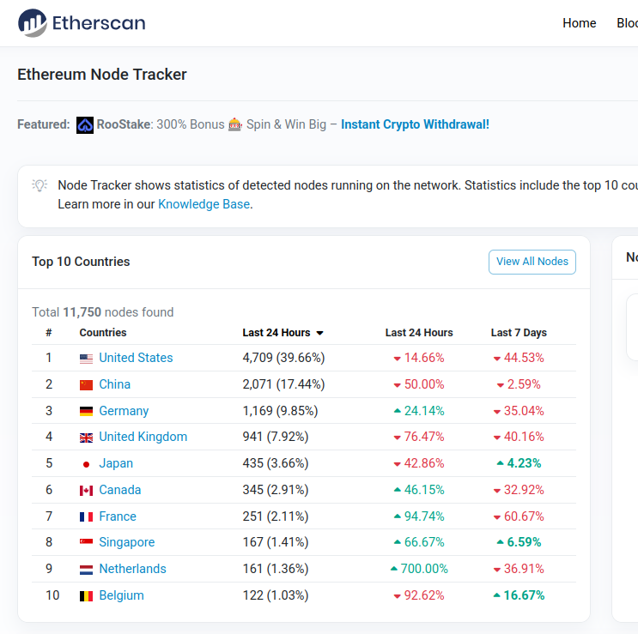Viewport: 638px width, 634px height.
Task: Open the United Kingdom country link
Action: click(x=143, y=437)
